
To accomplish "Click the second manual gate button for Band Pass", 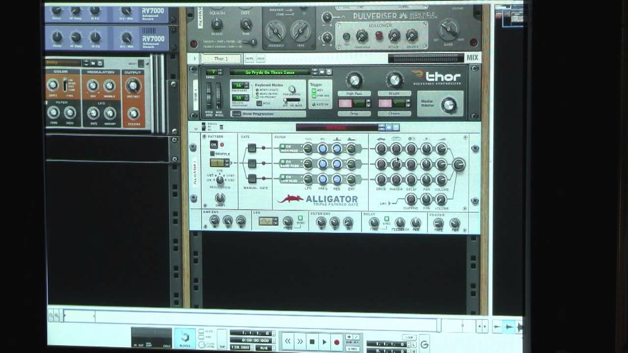I will point(252,163).
